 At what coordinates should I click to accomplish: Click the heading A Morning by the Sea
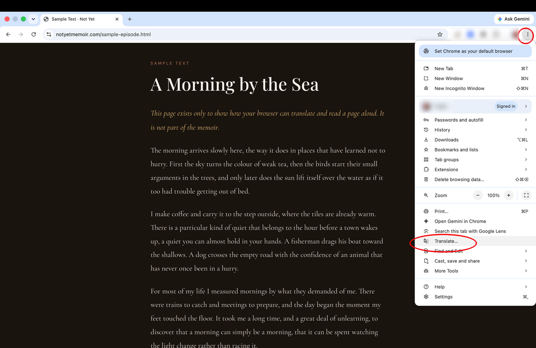pos(234,85)
